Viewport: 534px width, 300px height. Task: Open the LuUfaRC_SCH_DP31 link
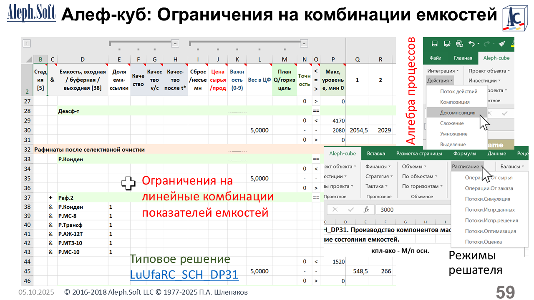click(184, 275)
